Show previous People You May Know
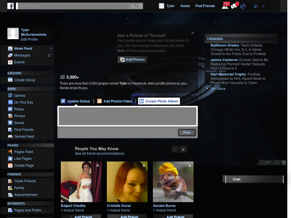 tap(175, 150)
